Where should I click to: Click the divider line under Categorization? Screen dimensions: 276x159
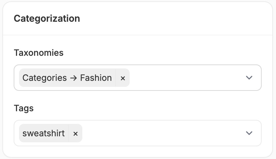point(138,35)
